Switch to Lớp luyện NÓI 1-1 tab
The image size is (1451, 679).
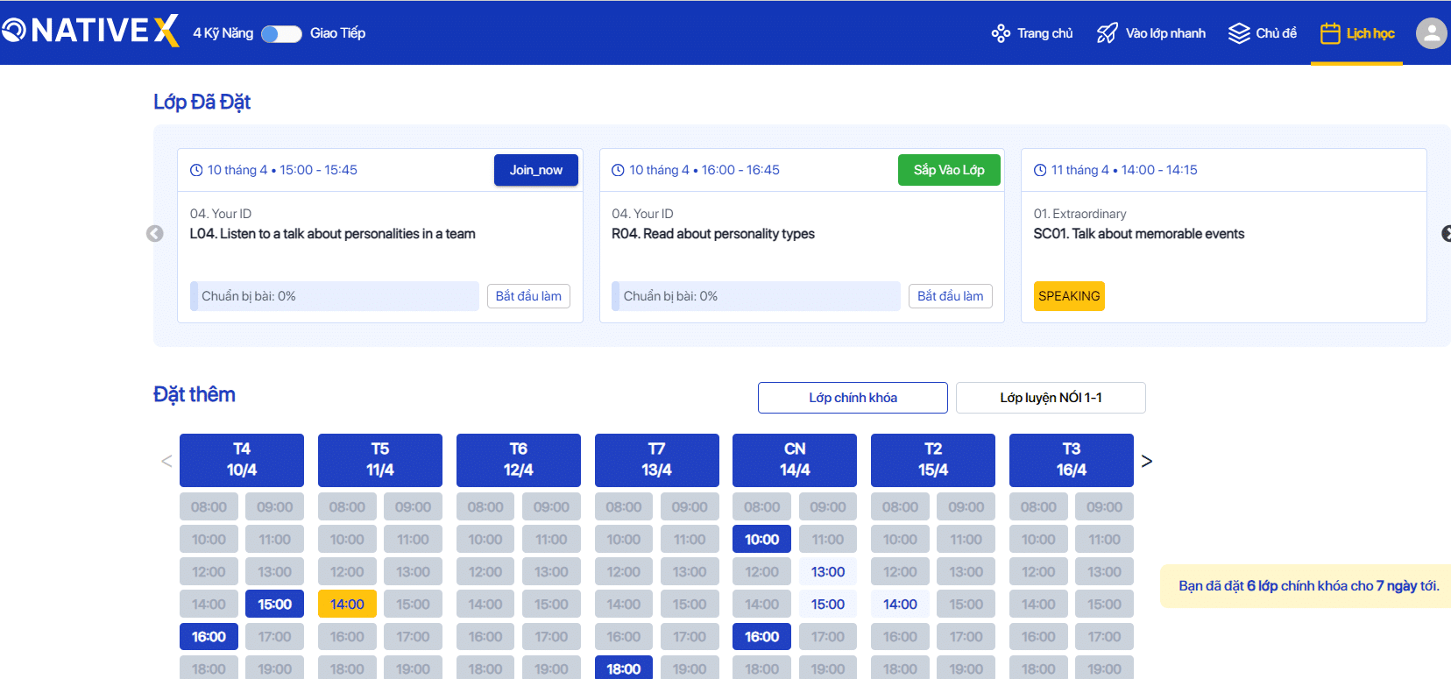click(1051, 398)
